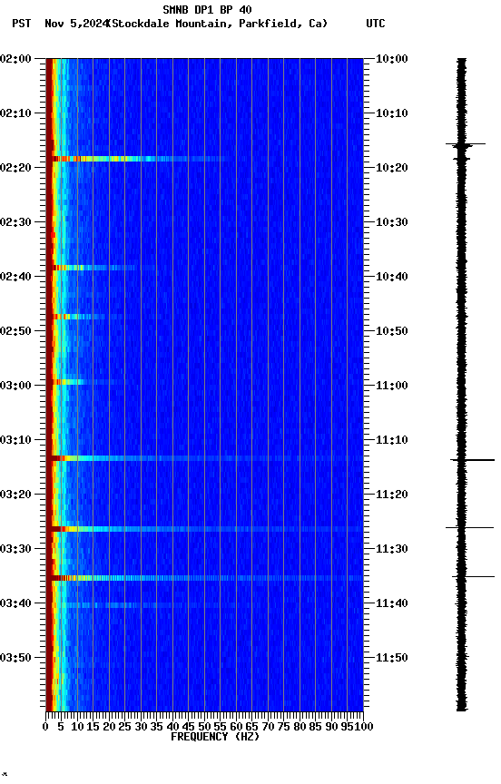Click the 11:50 UTC time label
Image resolution: width=501 pixels, height=784 pixels.
coord(392,658)
